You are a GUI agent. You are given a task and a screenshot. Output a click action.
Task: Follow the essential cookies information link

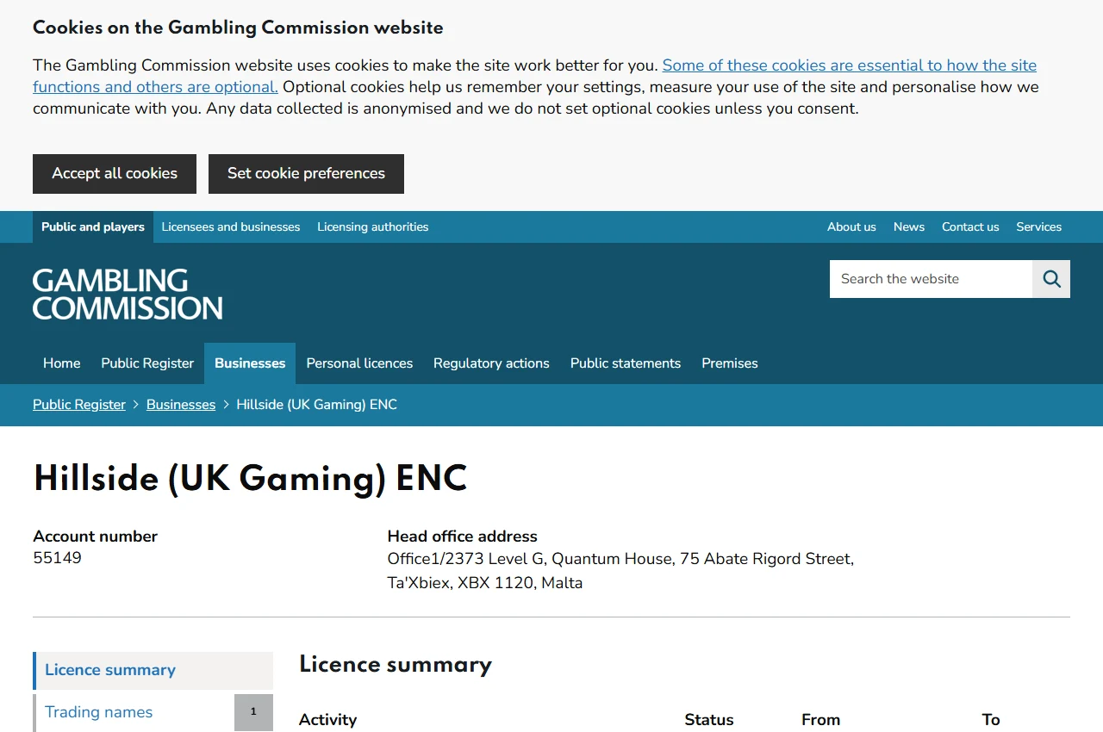click(x=534, y=76)
